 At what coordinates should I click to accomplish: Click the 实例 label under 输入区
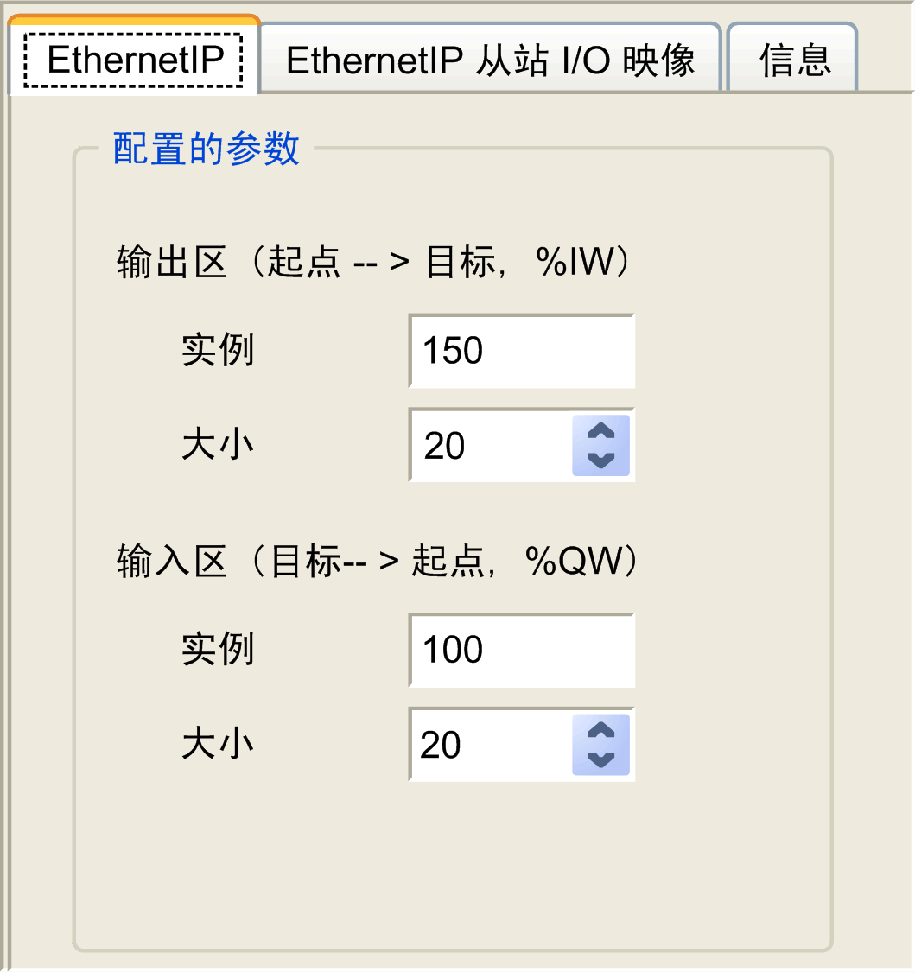point(218,650)
